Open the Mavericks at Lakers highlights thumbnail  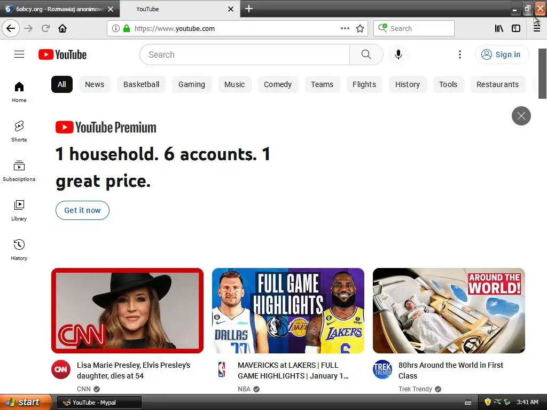tap(288, 311)
